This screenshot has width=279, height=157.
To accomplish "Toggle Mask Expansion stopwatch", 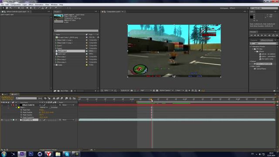I will pos(21,117).
